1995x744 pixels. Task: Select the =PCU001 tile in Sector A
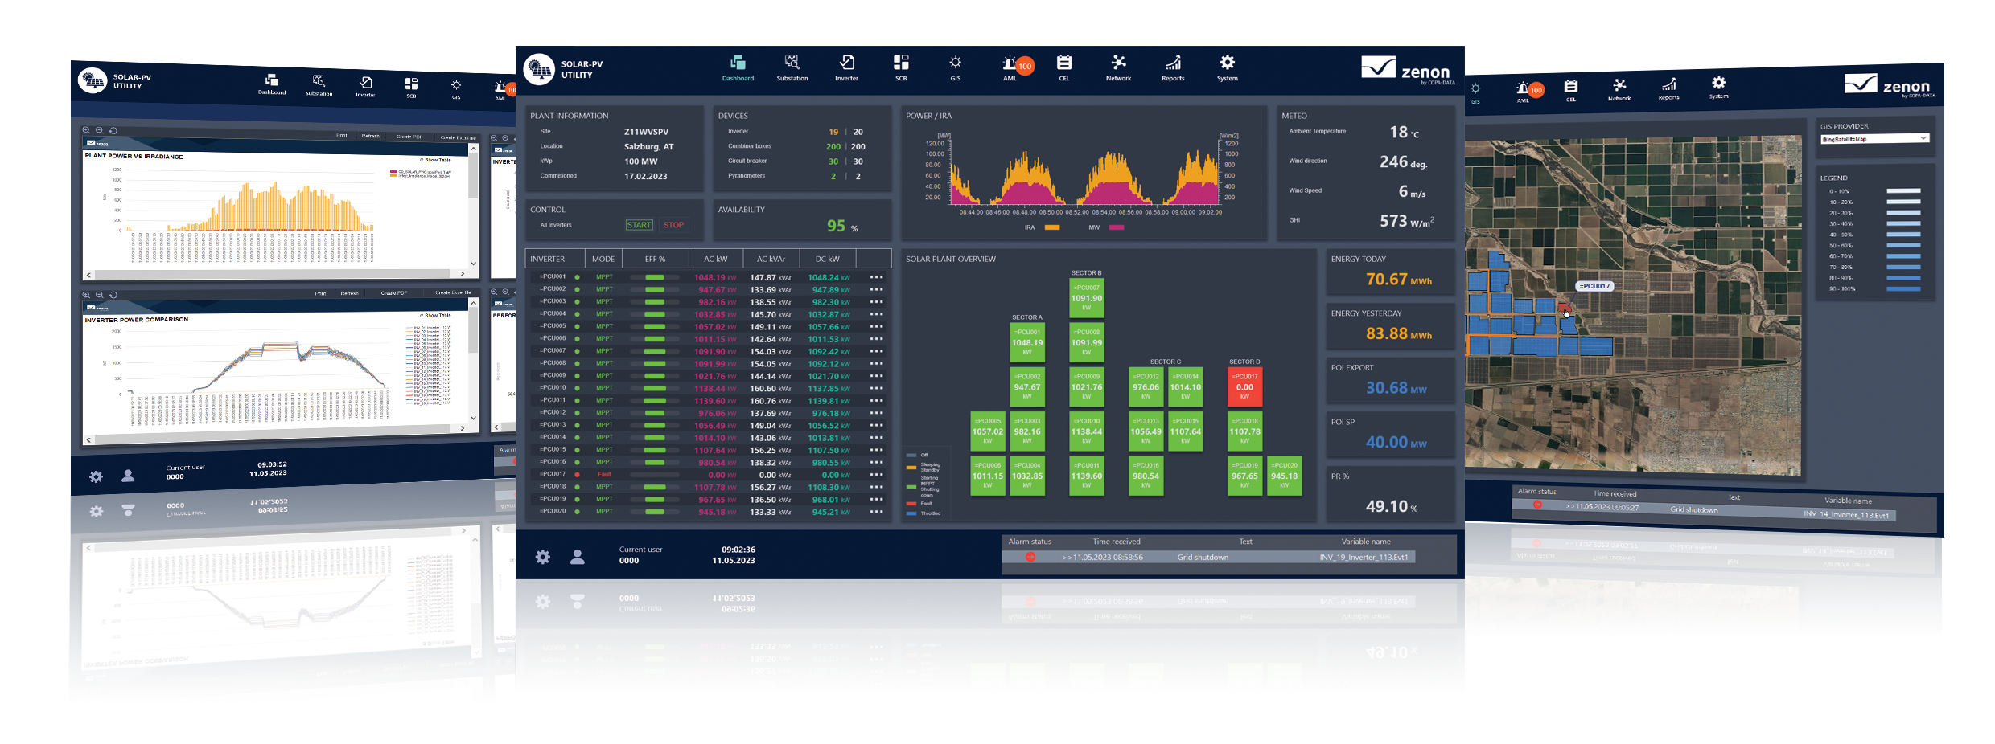1027,342
